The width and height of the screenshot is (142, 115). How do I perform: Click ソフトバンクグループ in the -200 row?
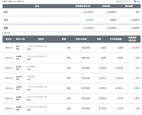point(37,56)
